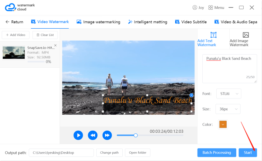This screenshot has height=161, width=262.
Task: Open Video & Audio Separation tab
Action: point(236,22)
